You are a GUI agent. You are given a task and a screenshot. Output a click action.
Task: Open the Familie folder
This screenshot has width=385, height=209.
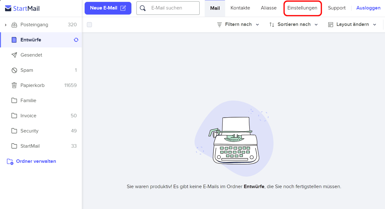41,101
